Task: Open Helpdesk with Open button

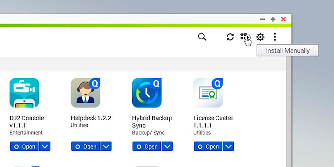Action: coord(86,147)
